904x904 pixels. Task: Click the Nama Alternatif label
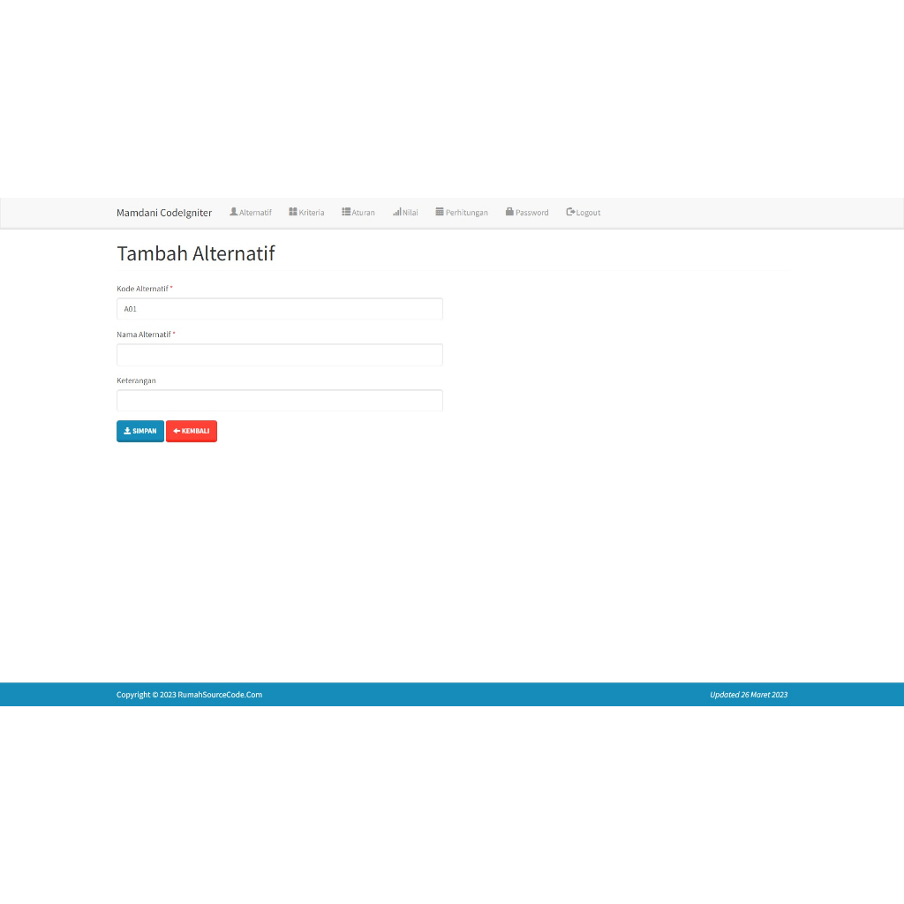(x=144, y=335)
